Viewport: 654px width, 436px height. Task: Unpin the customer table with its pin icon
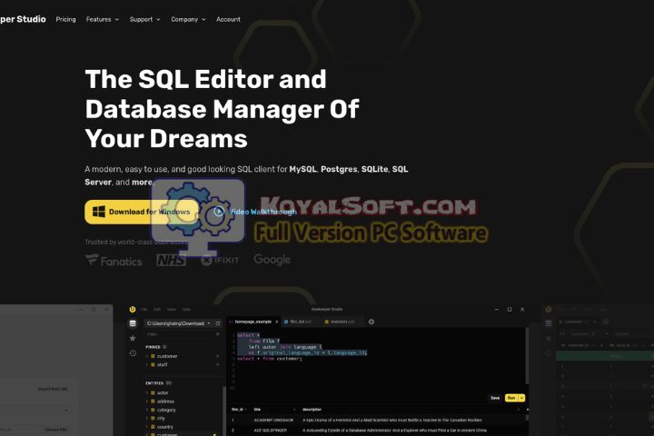tap(217, 356)
